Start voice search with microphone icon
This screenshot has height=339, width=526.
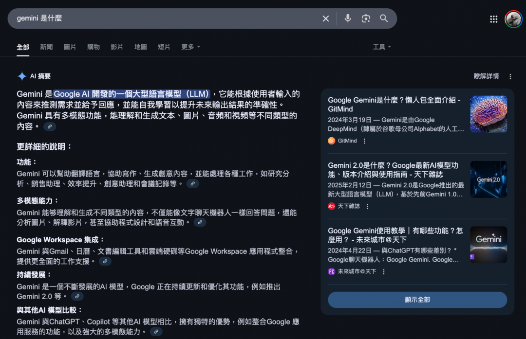348,18
